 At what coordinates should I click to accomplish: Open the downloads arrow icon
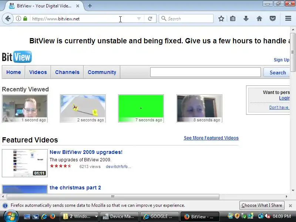tap(246, 18)
